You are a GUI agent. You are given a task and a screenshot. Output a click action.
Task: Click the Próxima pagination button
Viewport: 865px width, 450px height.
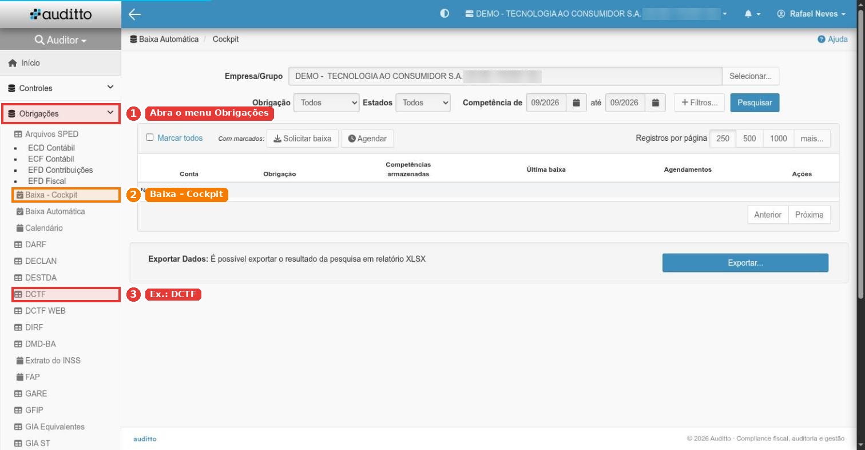click(810, 215)
